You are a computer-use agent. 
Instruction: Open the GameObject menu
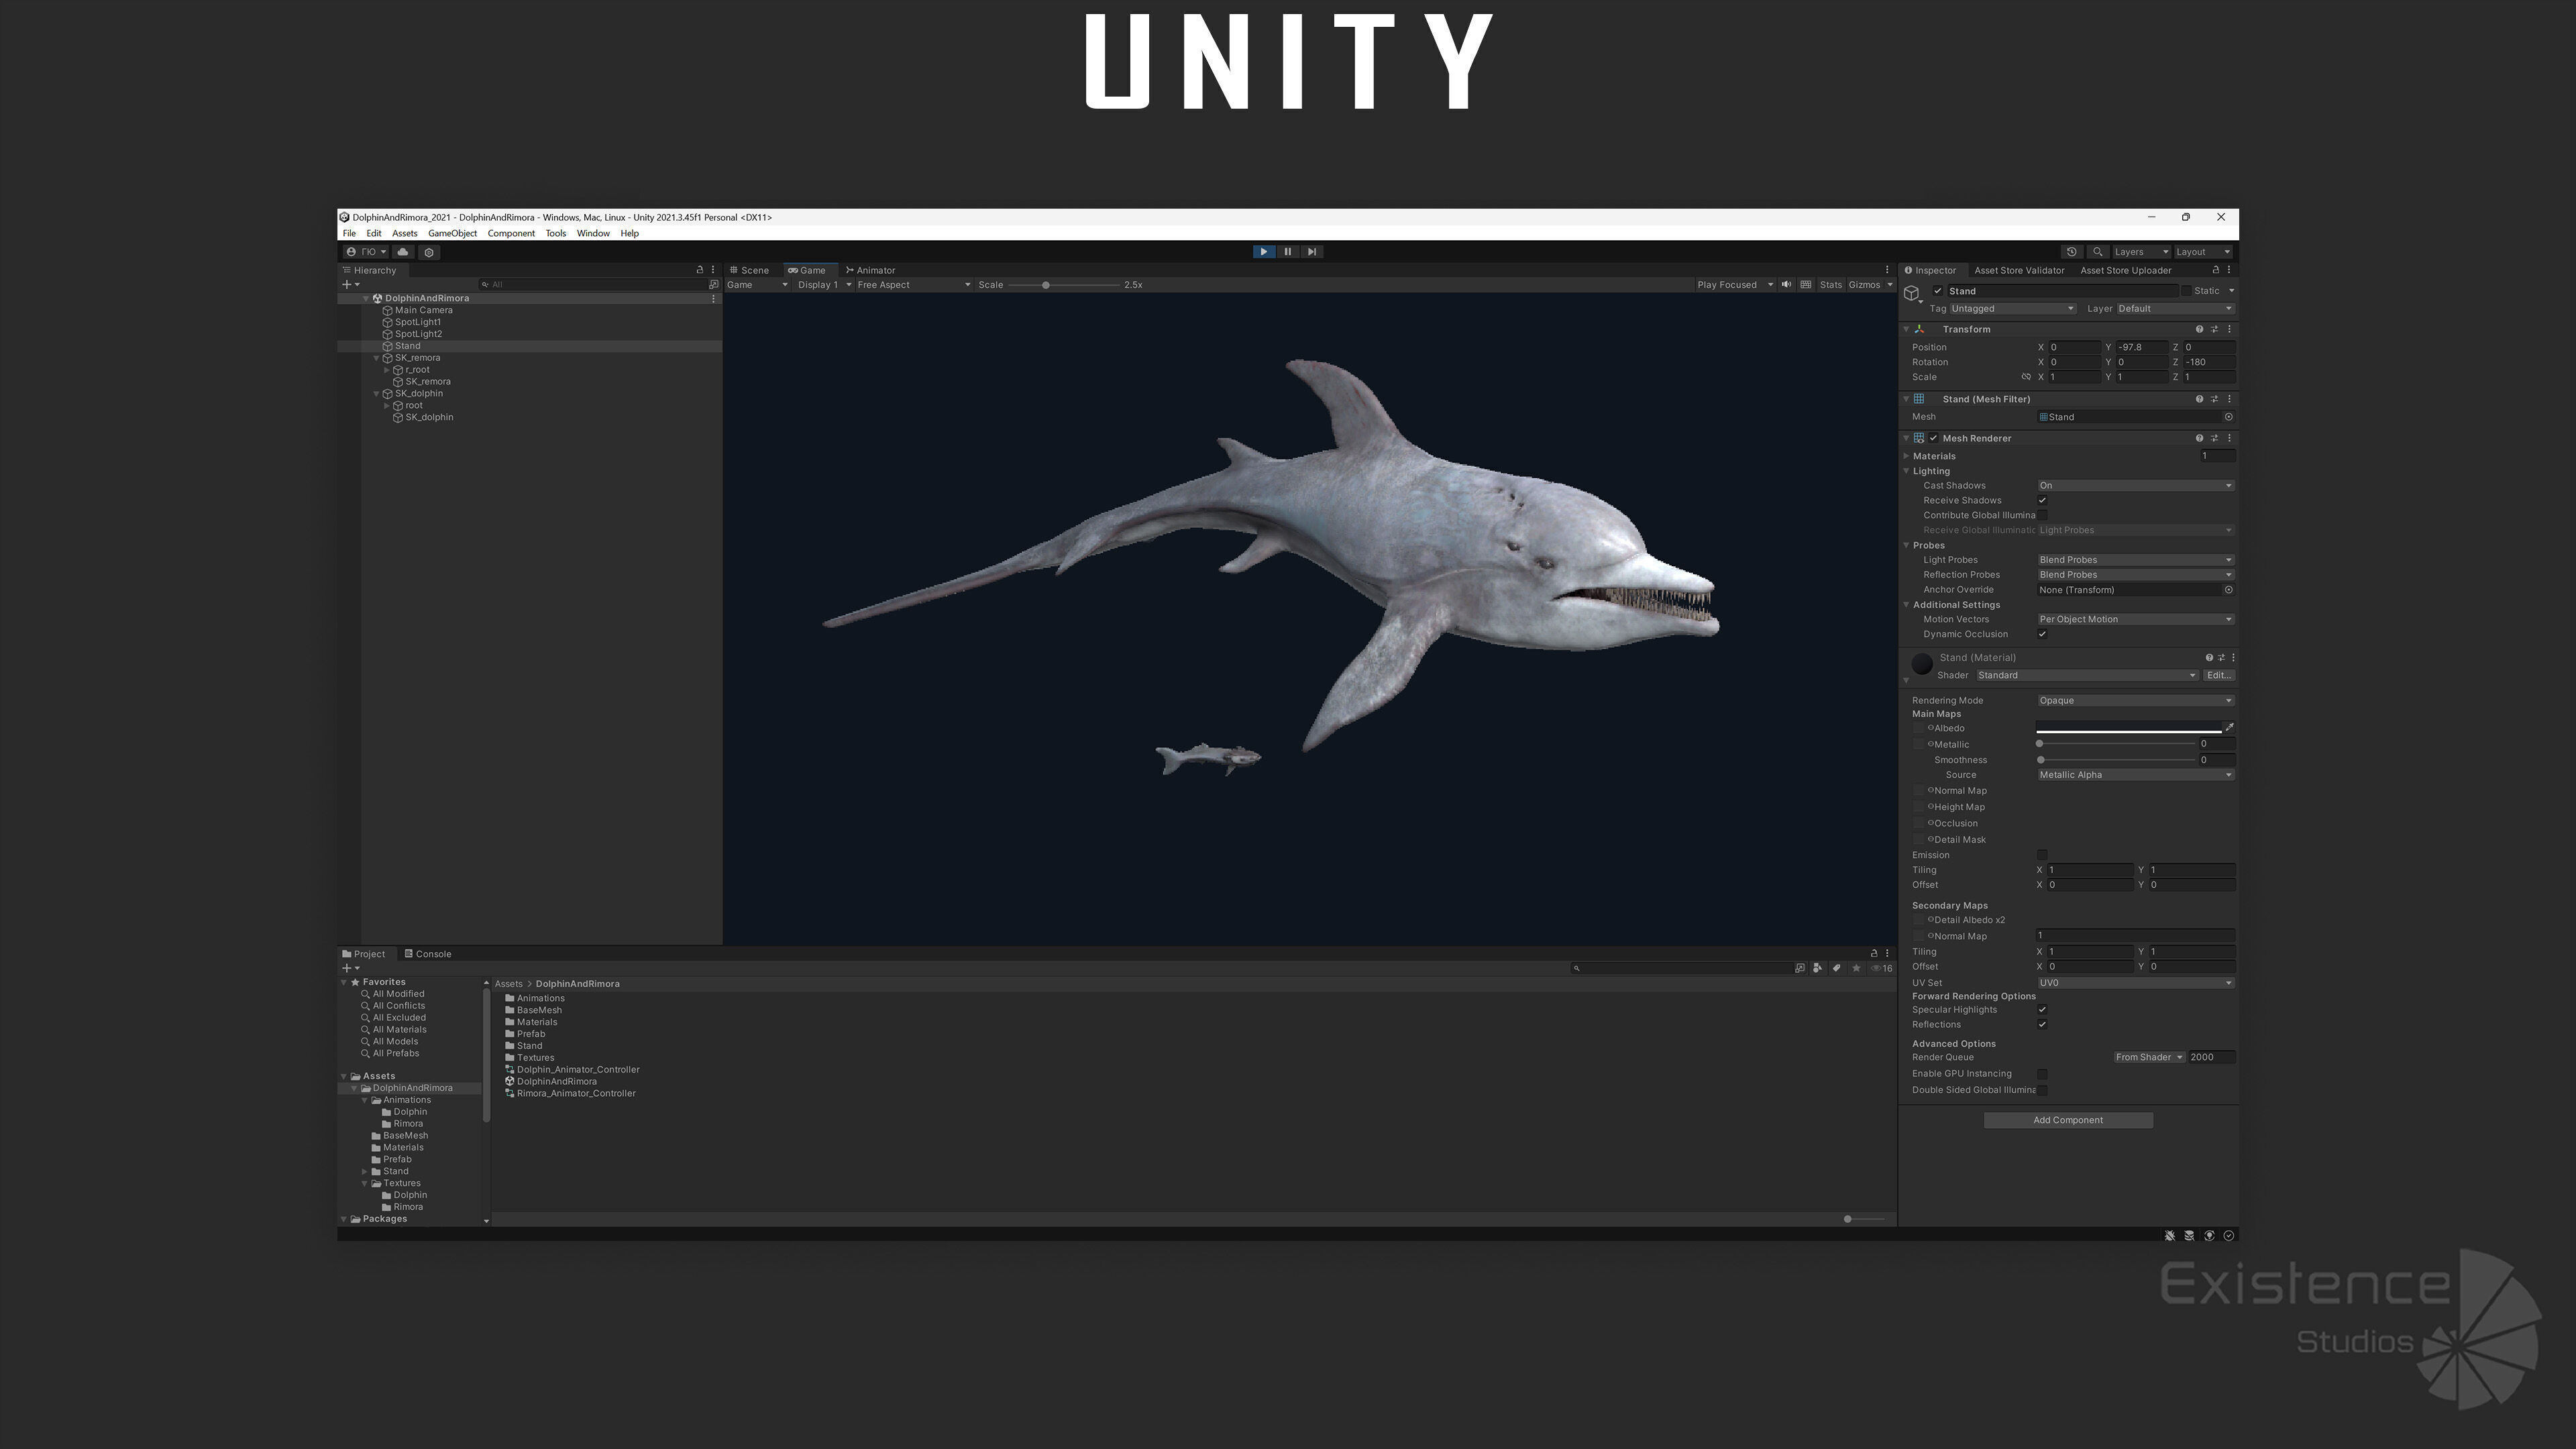[452, 234]
